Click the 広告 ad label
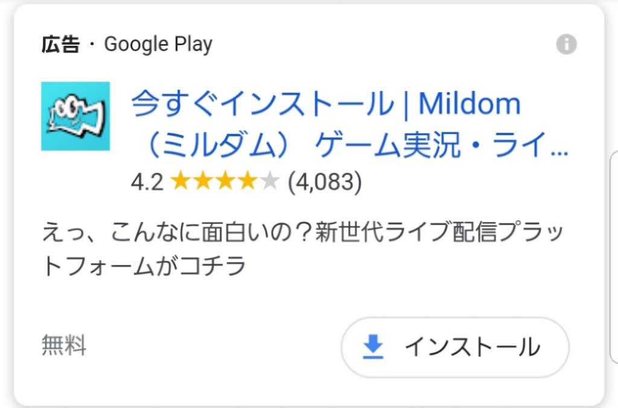This screenshot has width=618, height=408. [61, 43]
